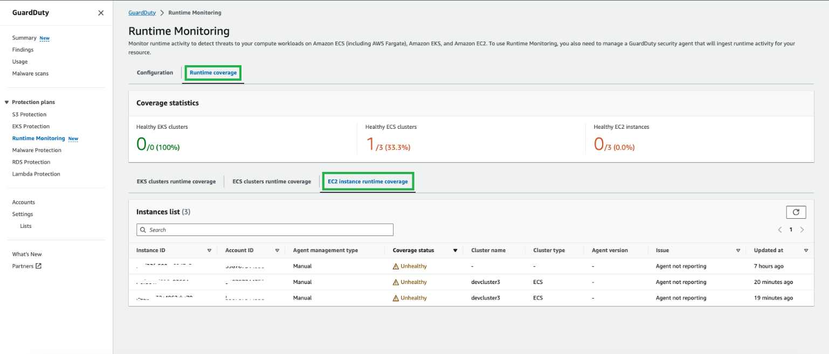Screen dimensions: 829x354
Task: Open the ECS clusters runtime coverage tab
Action: [x=272, y=181]
